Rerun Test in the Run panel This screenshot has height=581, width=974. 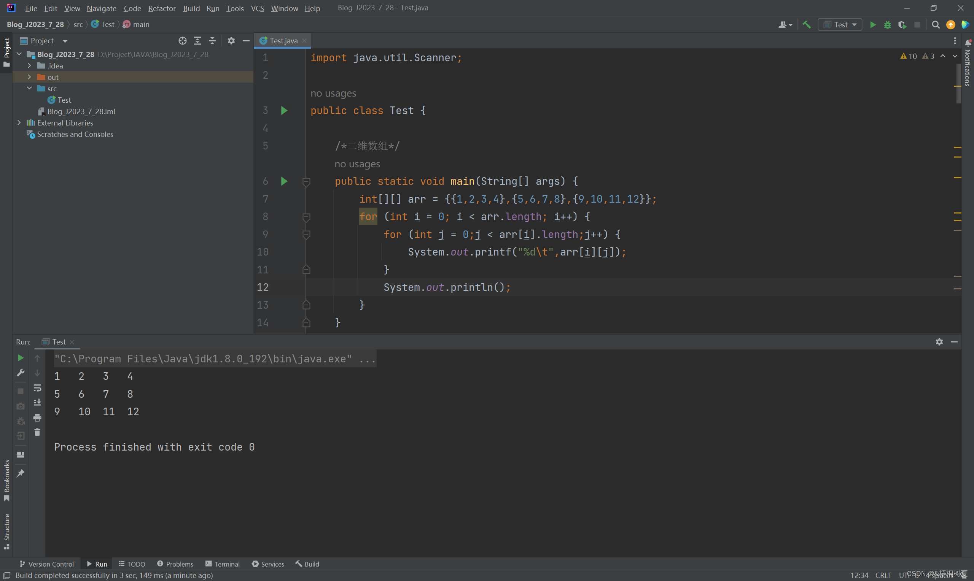[21, 358]
